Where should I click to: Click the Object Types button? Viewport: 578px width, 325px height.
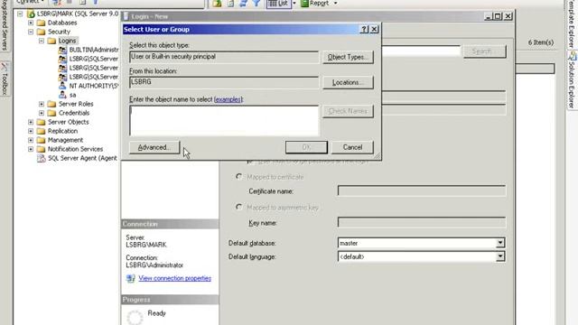click(348, 57)
